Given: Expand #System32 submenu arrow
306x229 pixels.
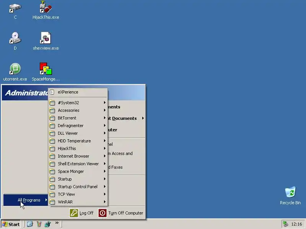Looking at the screenshot, I should coord(104,103).
